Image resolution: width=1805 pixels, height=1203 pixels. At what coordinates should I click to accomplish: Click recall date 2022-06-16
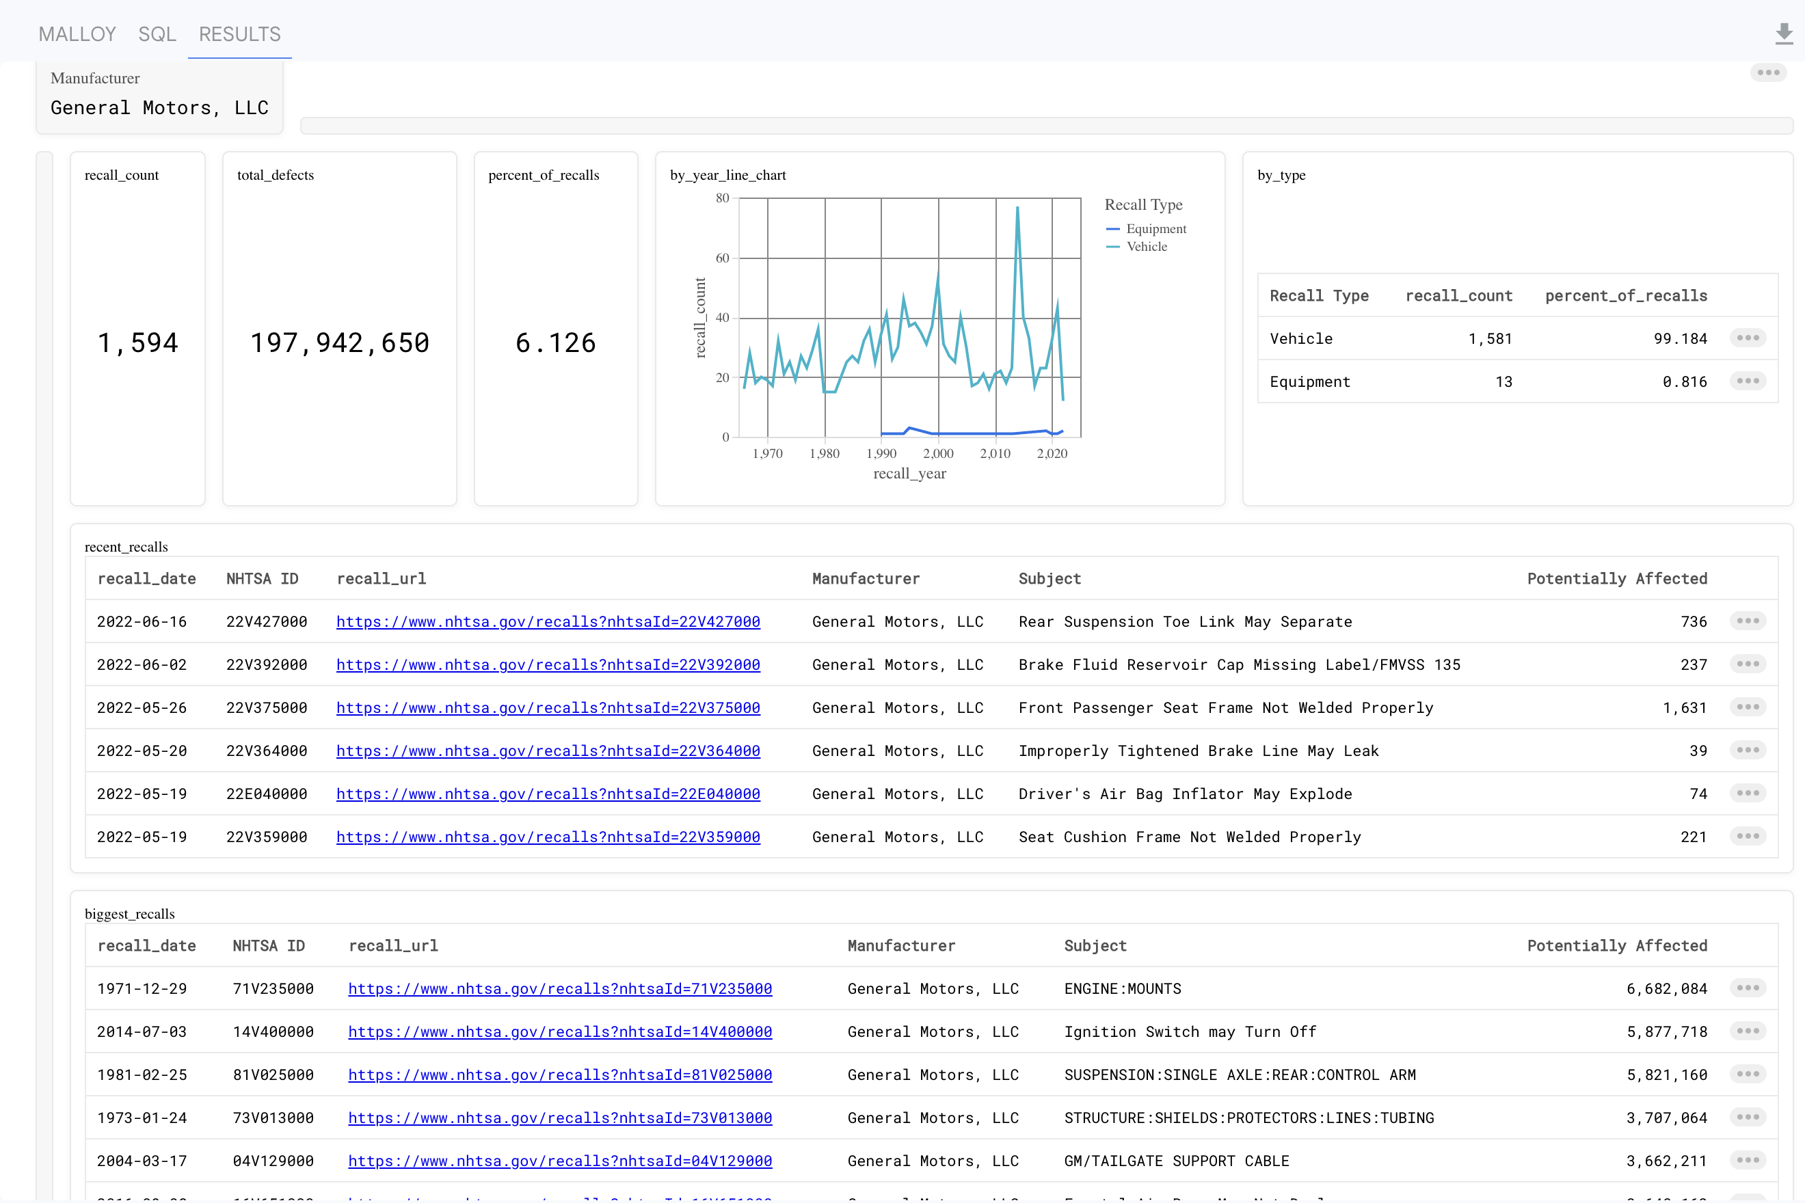point(142,621)
